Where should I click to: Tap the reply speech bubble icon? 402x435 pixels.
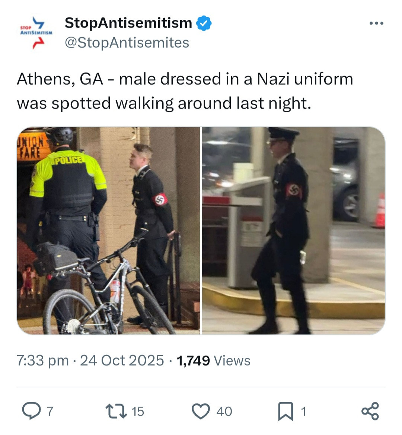pos(31,411)
